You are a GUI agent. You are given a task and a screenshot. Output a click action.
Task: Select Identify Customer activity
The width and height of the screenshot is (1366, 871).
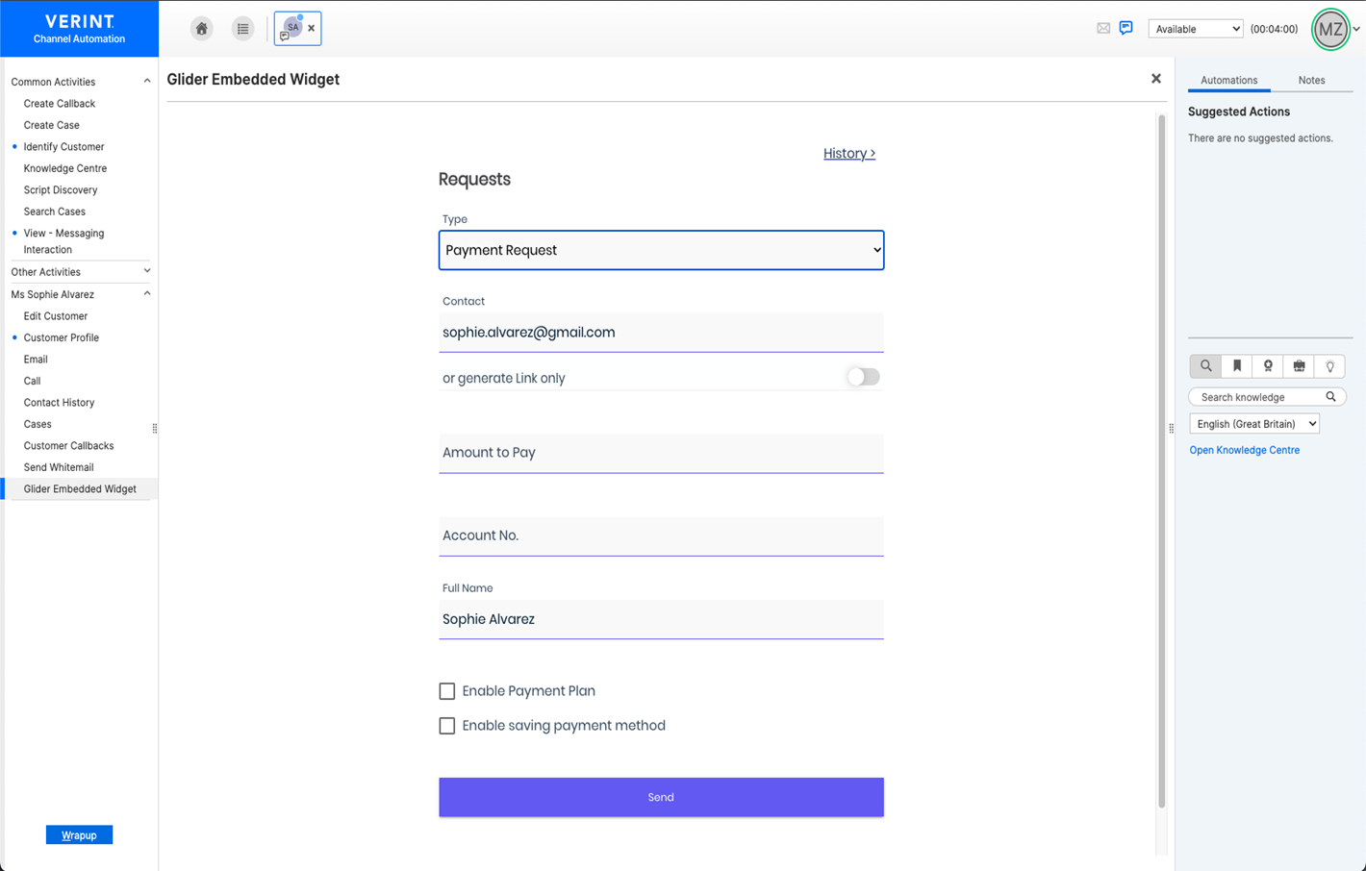tap(63, 147)
